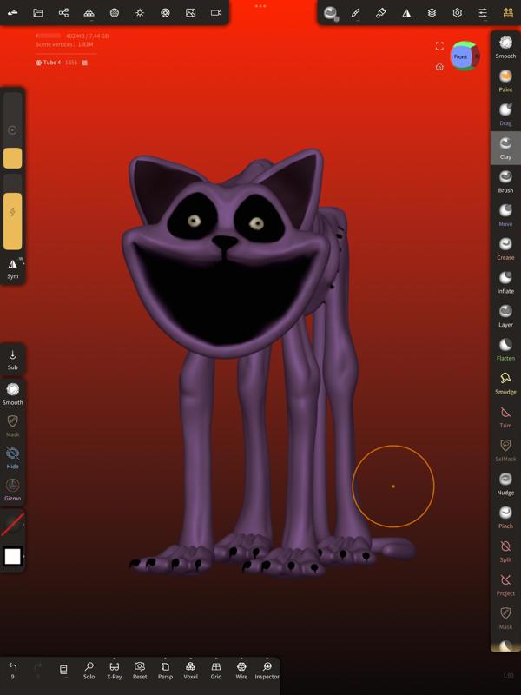
Task: Select the Clay tool
Action: [x=505, y=148]
